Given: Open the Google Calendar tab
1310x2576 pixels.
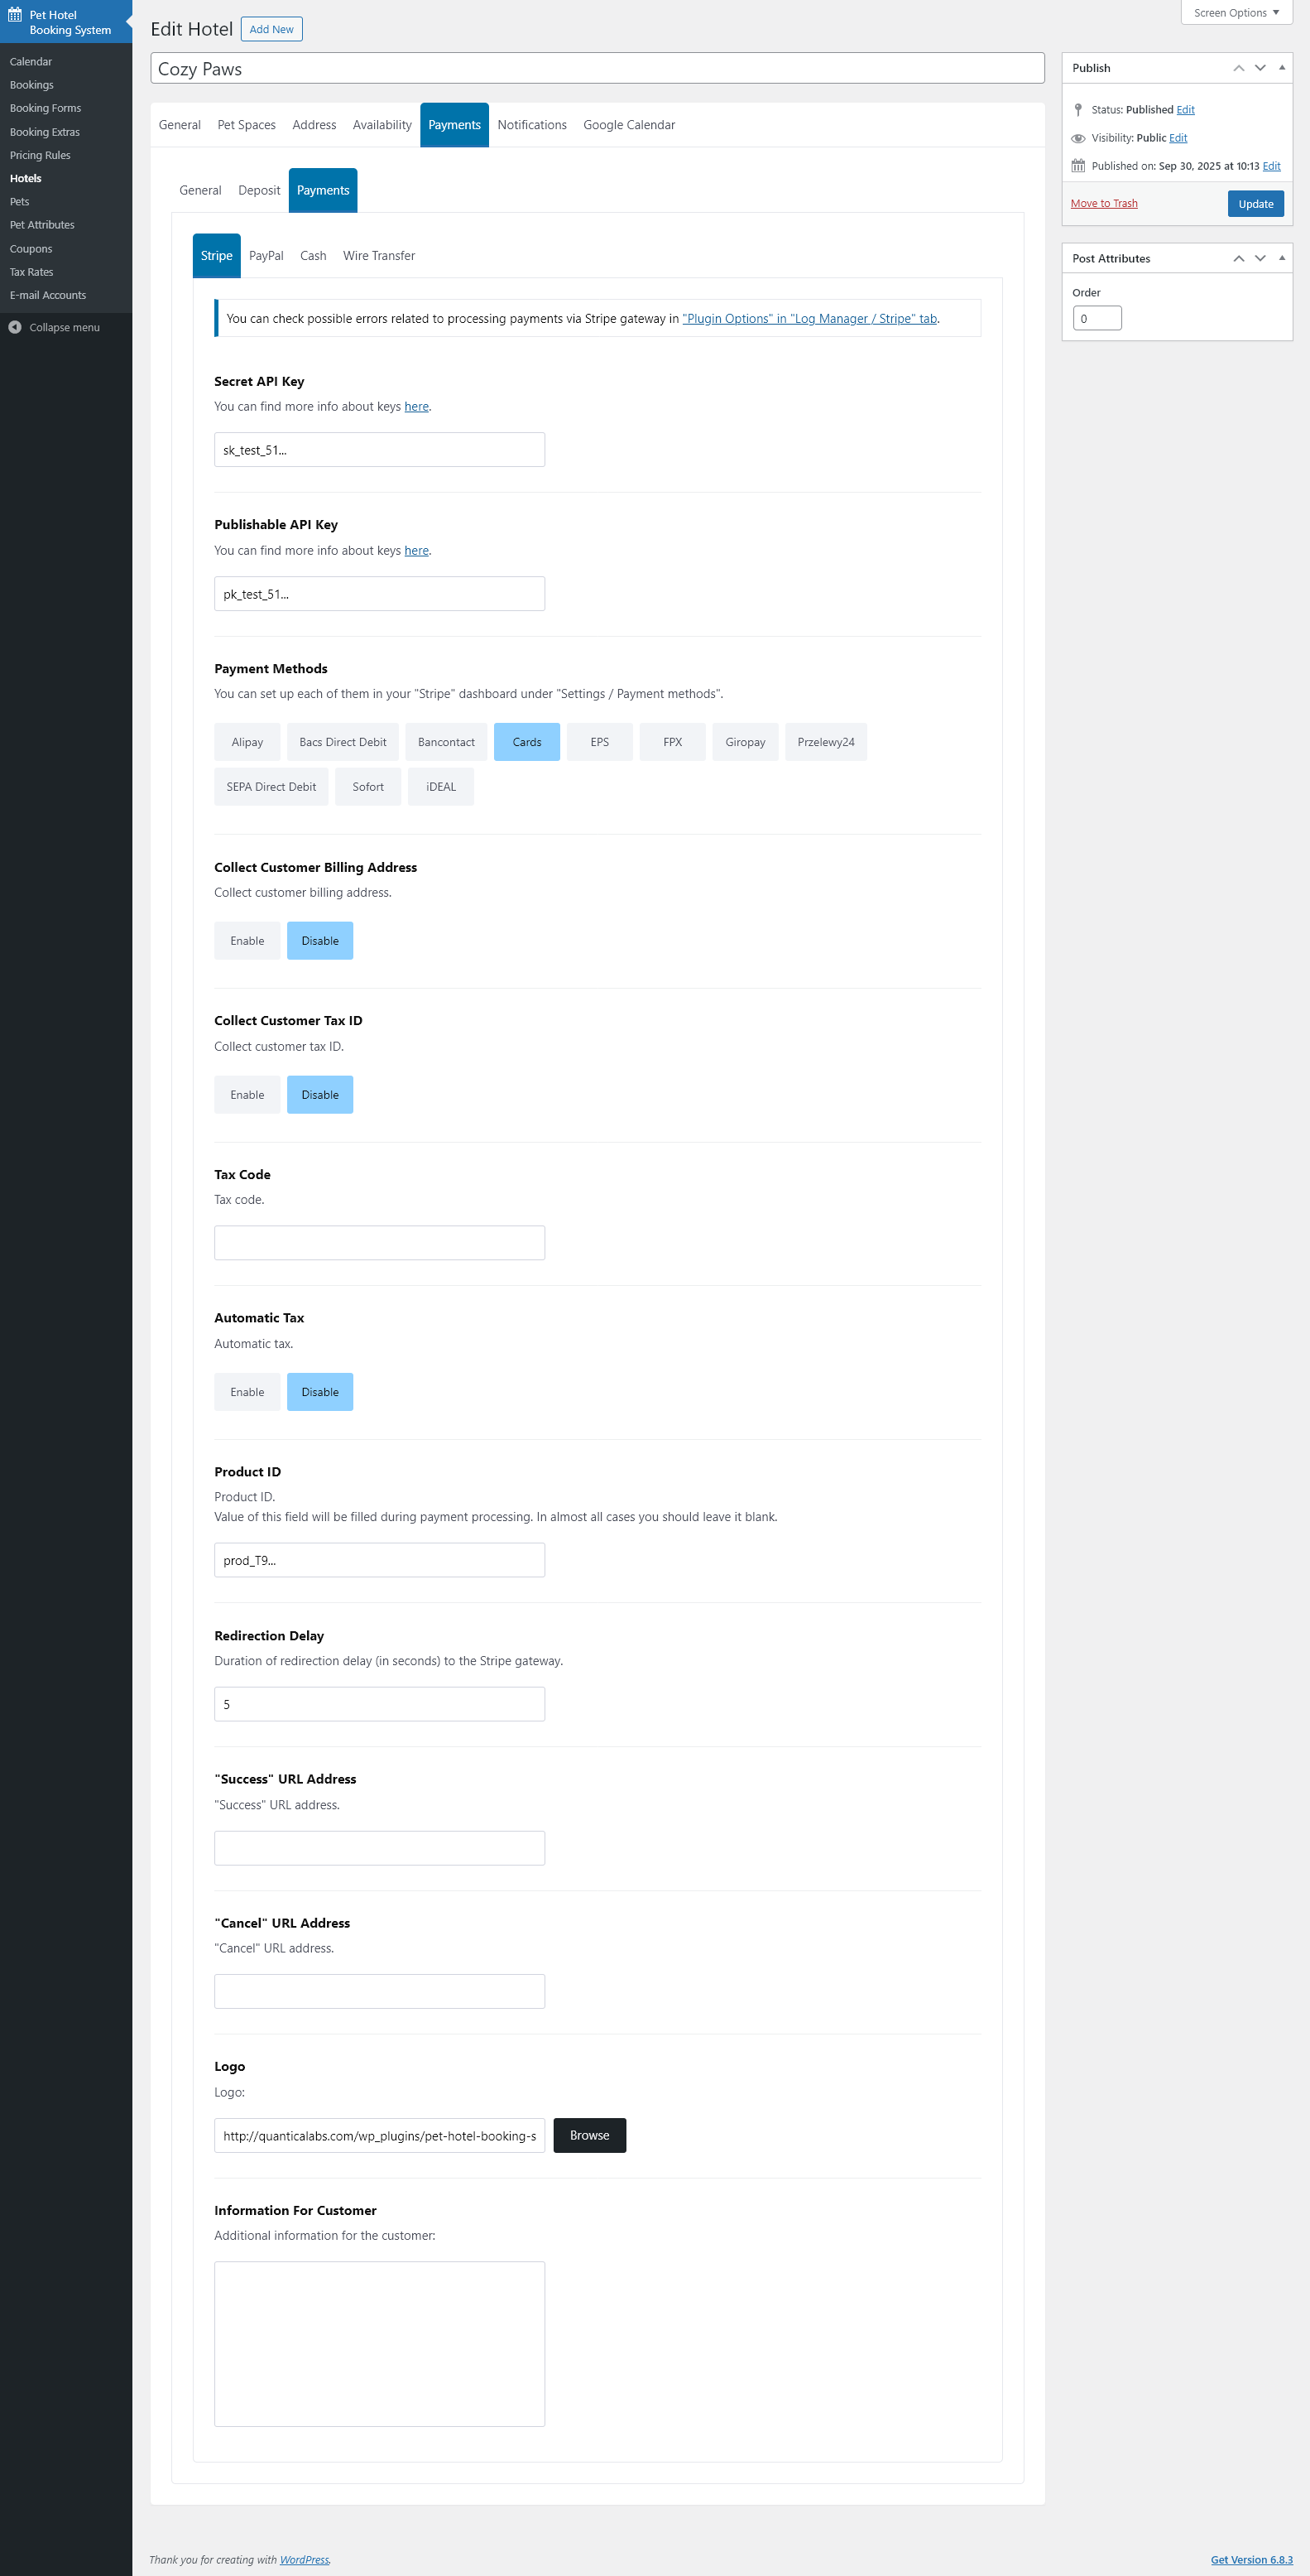Looking at the screenshot, I should [x=629, y=125].
